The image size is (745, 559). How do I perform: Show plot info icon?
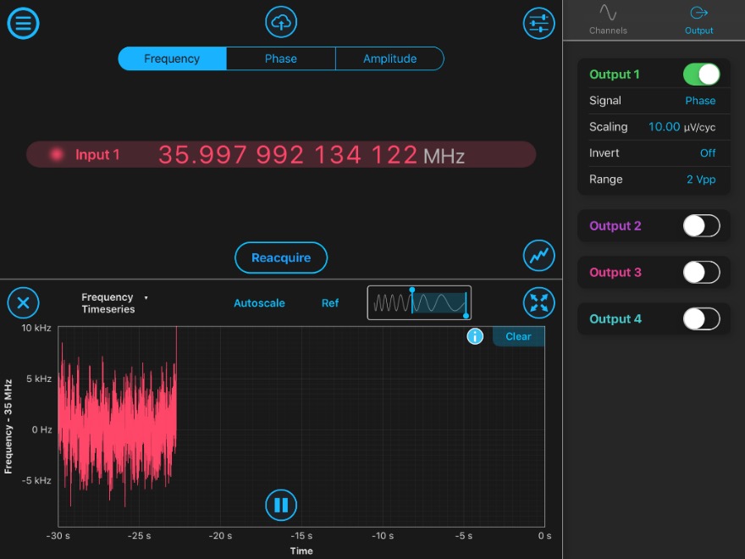[x=475, y=336]
